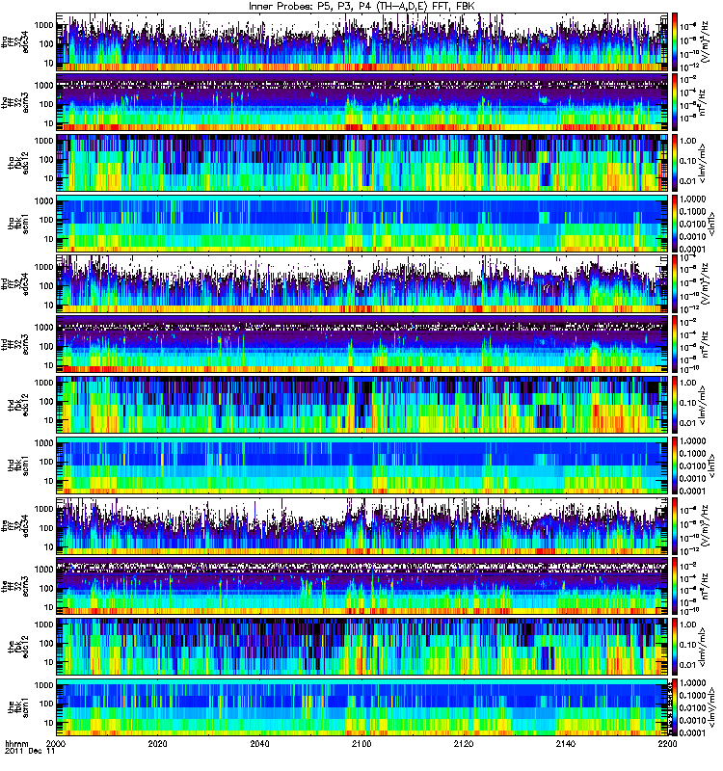Click the color bar beside tha fbk scm1 panel

coord(674,224)
